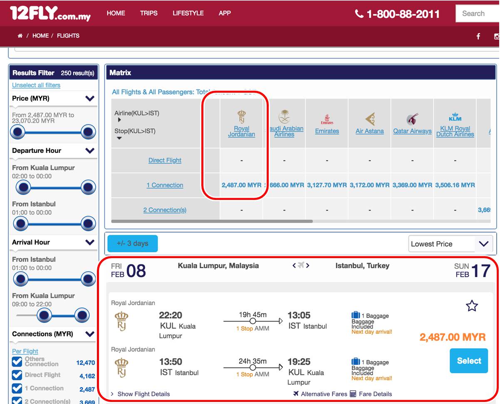The height and width of the screenshot is (404, 500).
Task: Click the +/- 3 days button
Action: pos(132,244)
